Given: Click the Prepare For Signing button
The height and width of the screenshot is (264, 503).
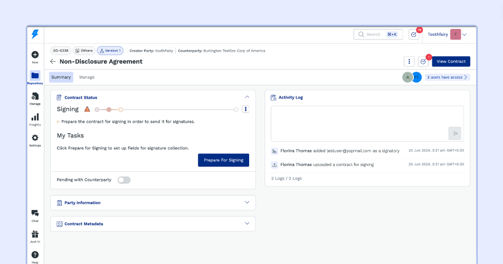Looking at the screenshot, I should click(223, 160).
